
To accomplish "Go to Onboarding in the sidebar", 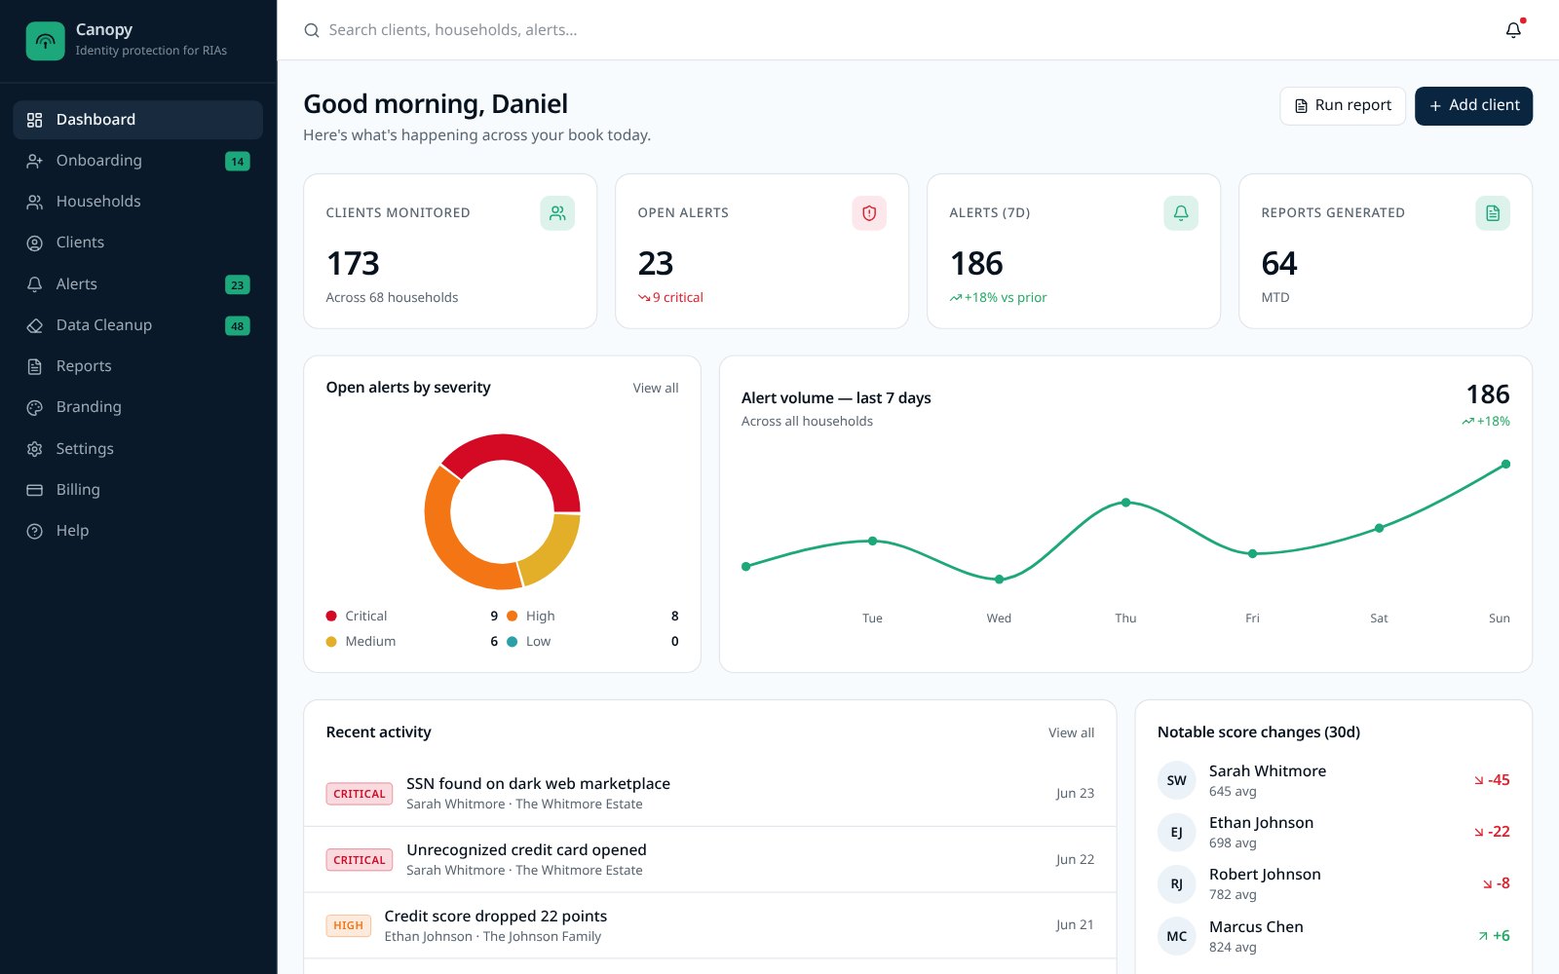I will pyautogui.click(x=138, y=161).
